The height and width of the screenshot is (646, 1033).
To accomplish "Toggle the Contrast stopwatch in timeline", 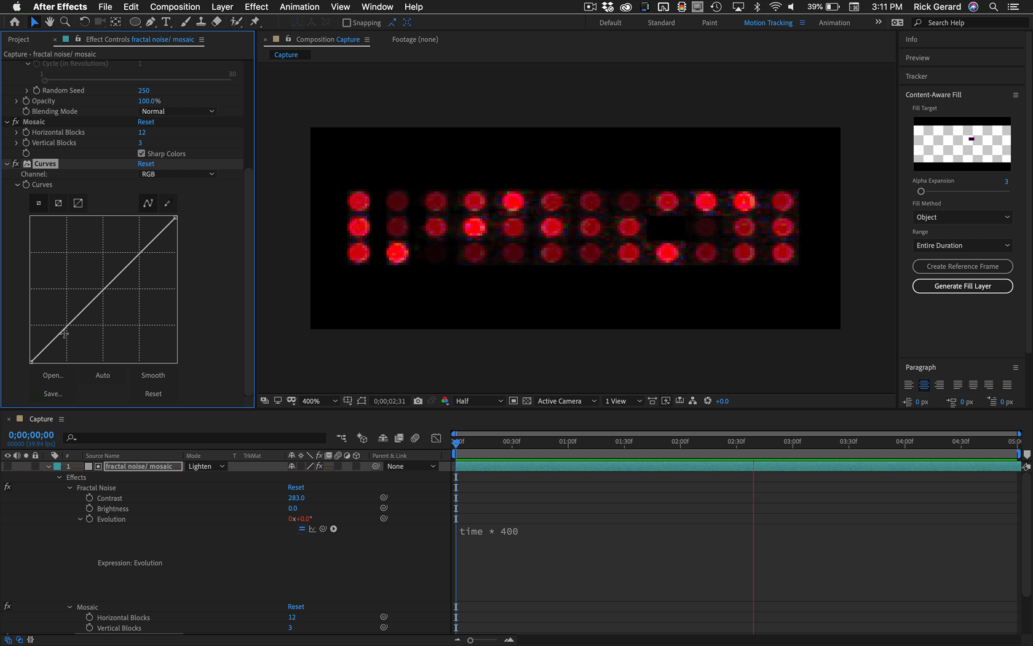I will 90,498.
